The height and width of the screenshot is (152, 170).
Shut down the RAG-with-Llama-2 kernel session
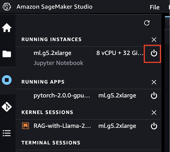[154, 126]
